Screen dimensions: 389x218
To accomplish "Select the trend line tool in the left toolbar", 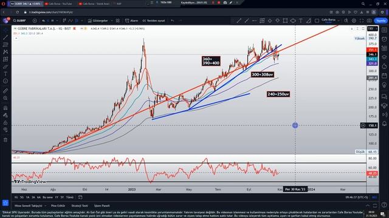I will click(5, 38).
